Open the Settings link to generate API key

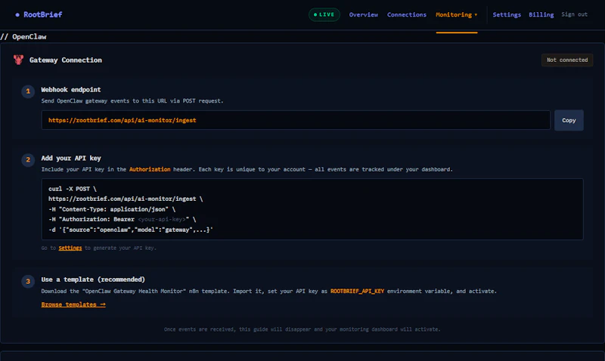[70, 248]
